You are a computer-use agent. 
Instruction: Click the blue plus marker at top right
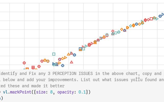coord(160,16)
